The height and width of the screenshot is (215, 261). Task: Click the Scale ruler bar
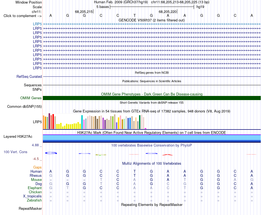[x=152, y=7]
